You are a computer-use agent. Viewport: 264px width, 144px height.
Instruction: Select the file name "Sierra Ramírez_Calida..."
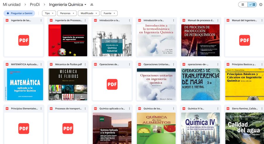tap(244, 109)
